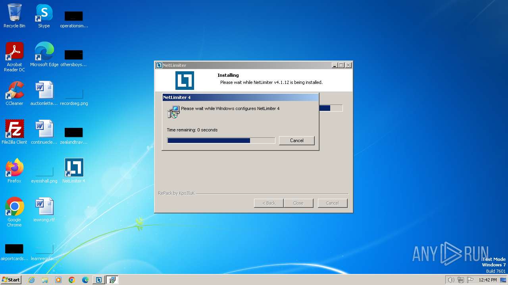Open Windows Explorer from the taskbar
This screenshot has height=285, width=508.
tap(45, 280)
